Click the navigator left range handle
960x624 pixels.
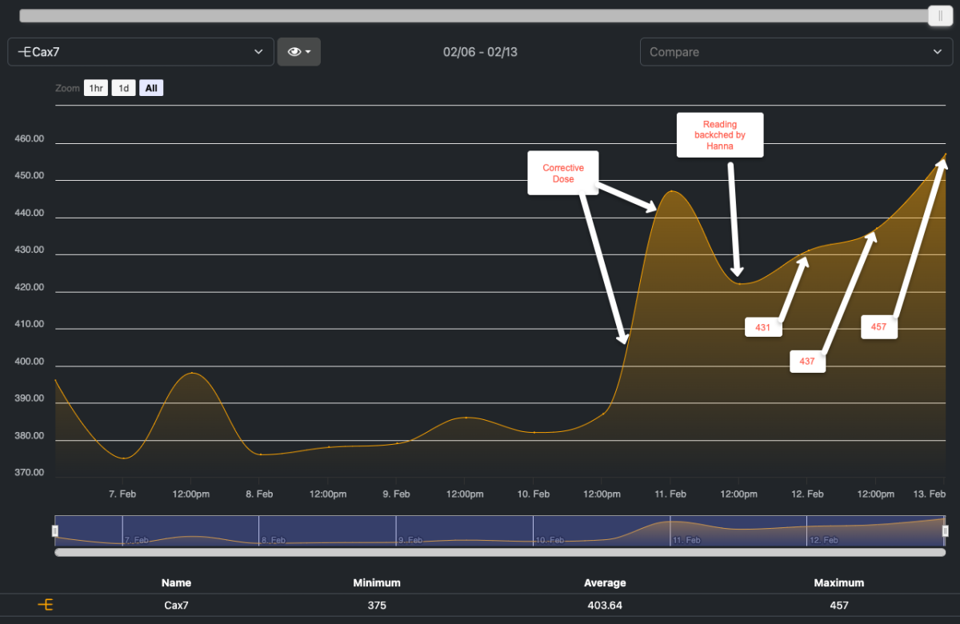coord(55,530)
